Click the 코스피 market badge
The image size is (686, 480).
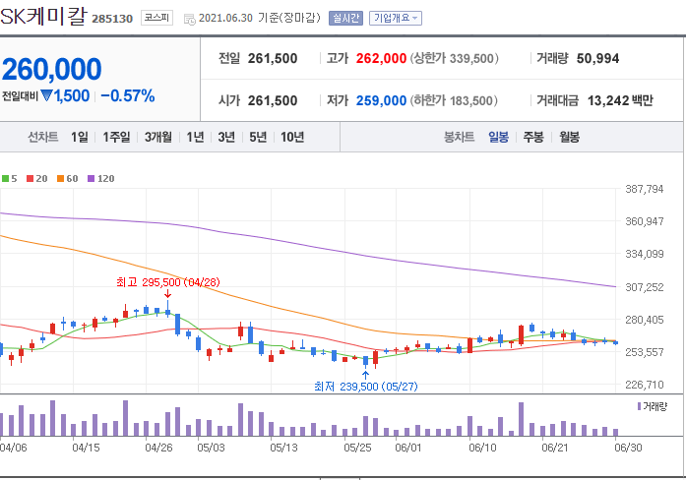[x=157, y=18]
